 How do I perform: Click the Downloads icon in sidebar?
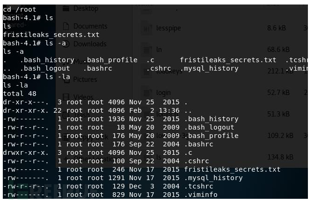pyautogui.click(x=66, y=44)
